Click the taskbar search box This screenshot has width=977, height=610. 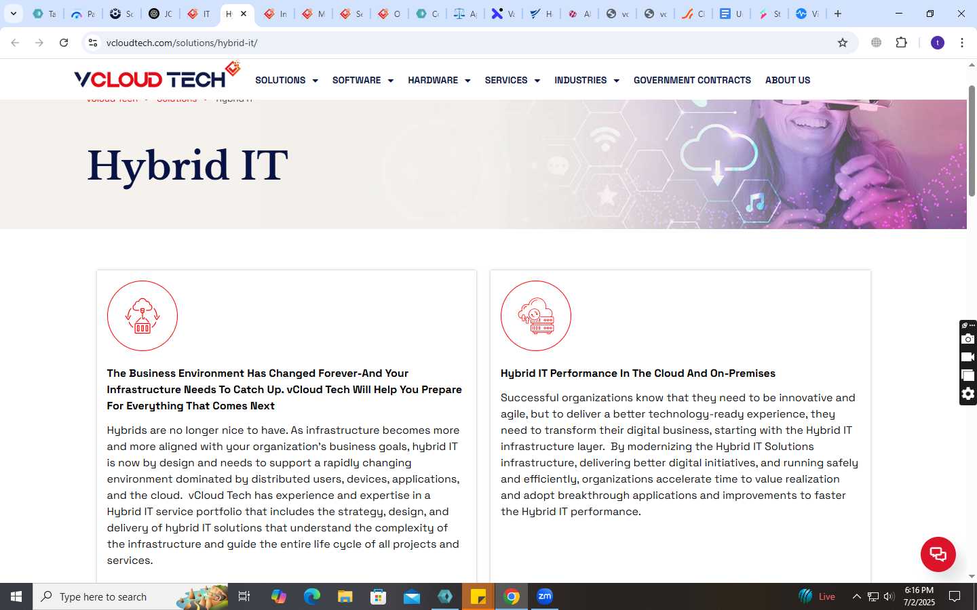pos(130,596)
